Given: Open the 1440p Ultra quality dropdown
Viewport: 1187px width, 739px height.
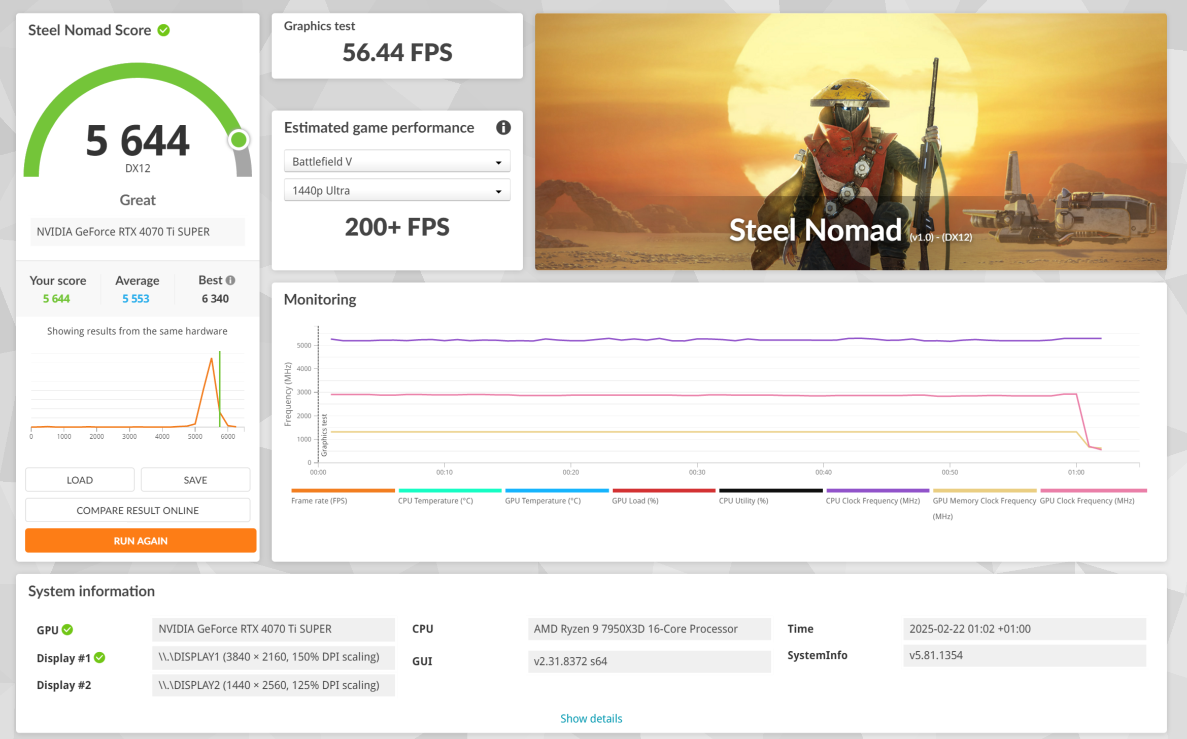Looking at the screenshot, I should pos(397,190).
